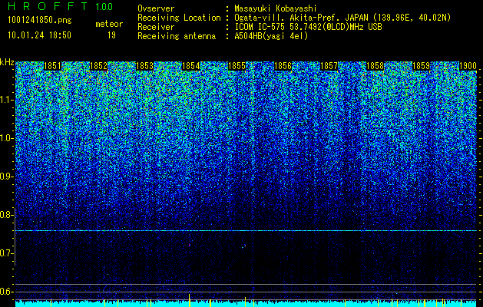Screen dimensions: 483x307
Task: Click the kHz axis unit label
Action: [x=7, y=62]
